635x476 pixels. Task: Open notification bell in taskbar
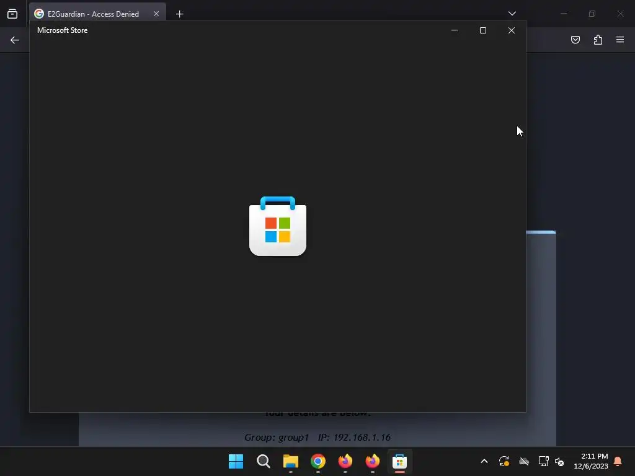(x=618, y=461)
